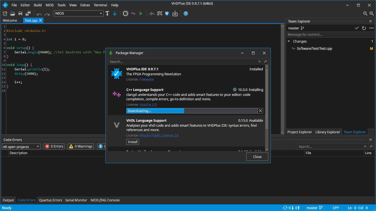Switch to the Project Explorer tab
The height and width of the screenshot is (211, 376).
[x=300, y=132]
